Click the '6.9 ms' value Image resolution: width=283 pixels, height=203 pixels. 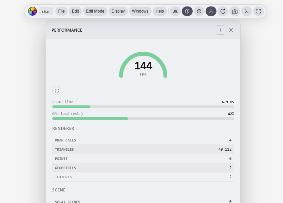click(x=228, y=102)
